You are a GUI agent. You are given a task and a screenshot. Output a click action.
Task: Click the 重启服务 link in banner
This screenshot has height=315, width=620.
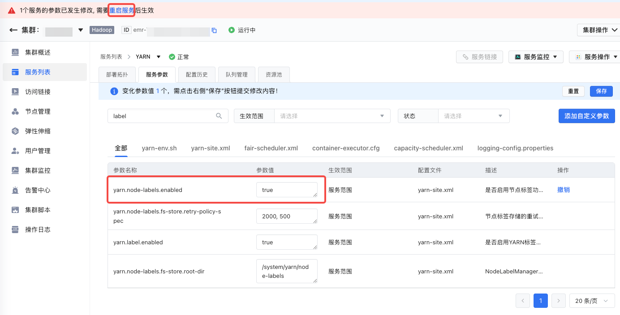click(x=122, y=10)
